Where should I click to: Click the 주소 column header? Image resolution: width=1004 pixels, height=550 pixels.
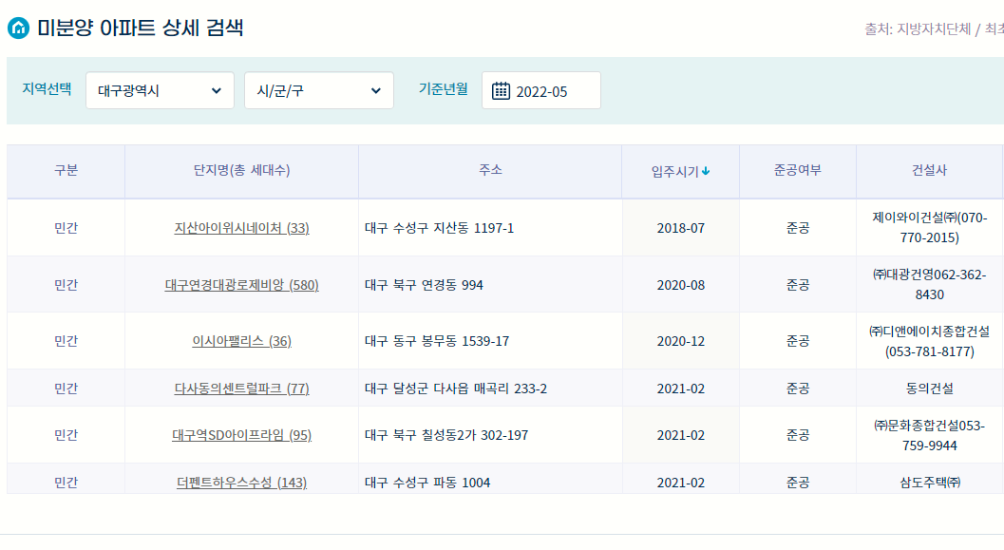[x=490, y=170]
